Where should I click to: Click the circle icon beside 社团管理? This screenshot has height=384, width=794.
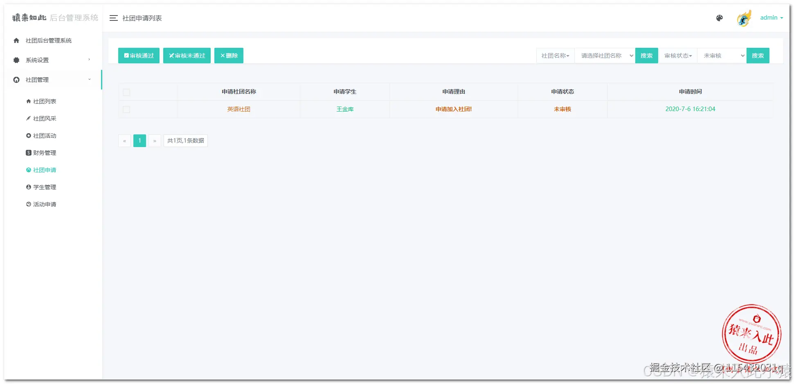point(16,80)
